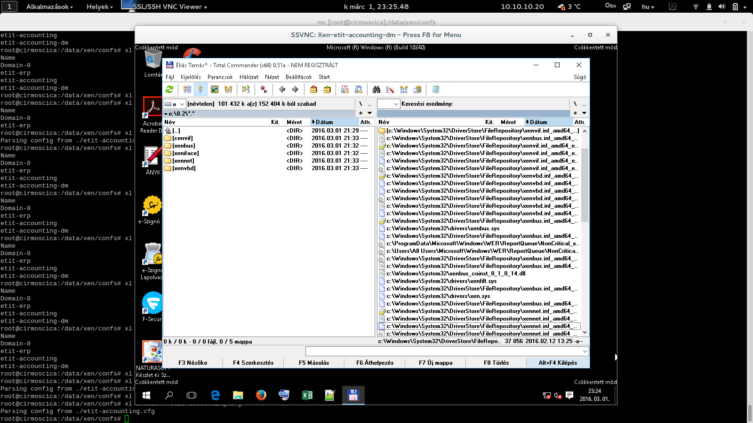Image resolution: width=753 pixels, height=423 pixels.
Task: Click the thumbnail view picture icon
Action: point(215,89)
